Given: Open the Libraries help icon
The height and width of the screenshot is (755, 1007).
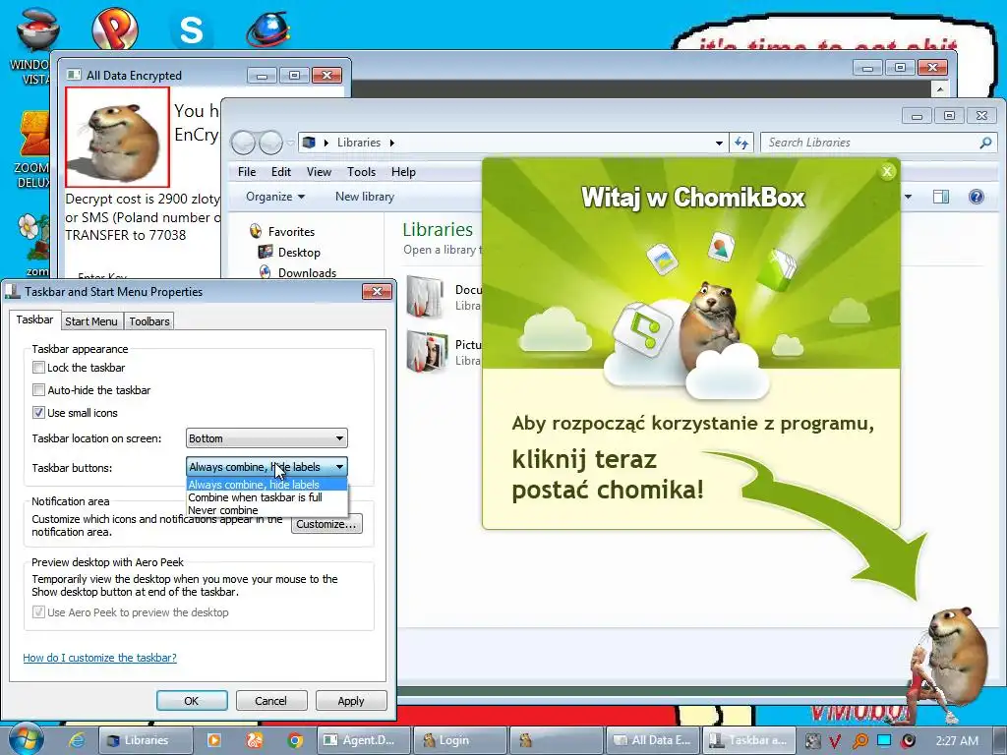Looking at the screenshot, I should [x=976, y=197].
